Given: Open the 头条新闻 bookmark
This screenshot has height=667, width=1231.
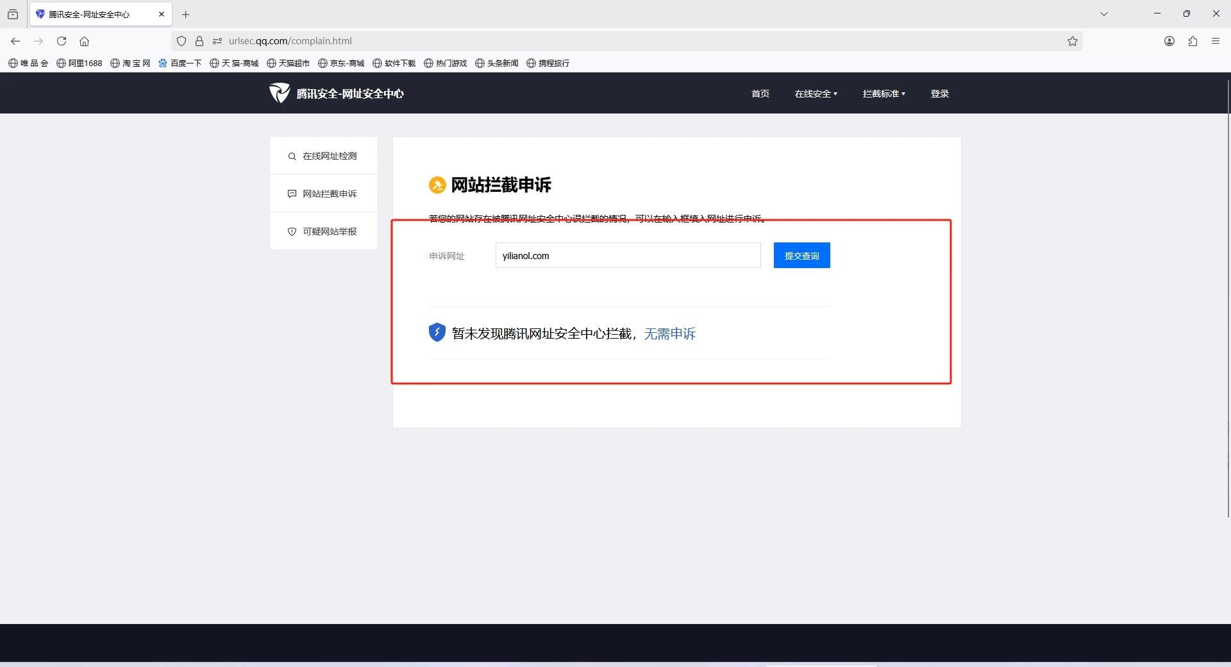Looking at the screenshot, I should [497, 63].
